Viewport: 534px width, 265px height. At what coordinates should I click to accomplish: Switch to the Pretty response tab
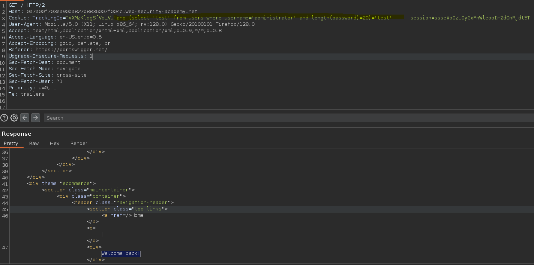point(11,143)
